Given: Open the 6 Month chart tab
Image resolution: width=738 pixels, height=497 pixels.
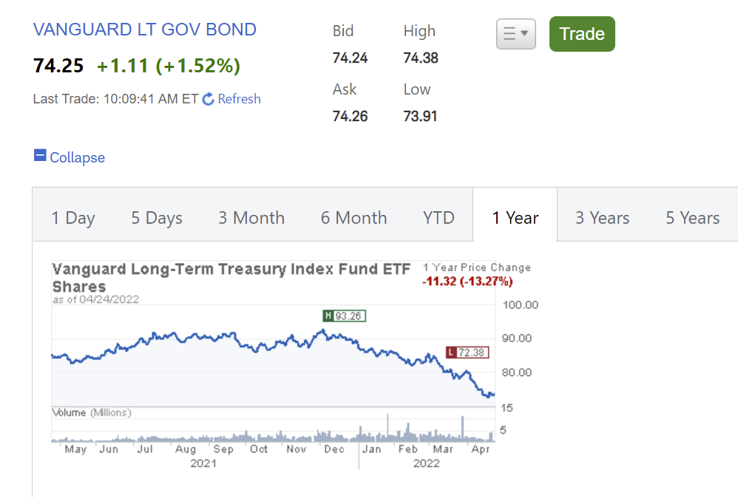Looking at the screenshot, I should tap(353, 218).
